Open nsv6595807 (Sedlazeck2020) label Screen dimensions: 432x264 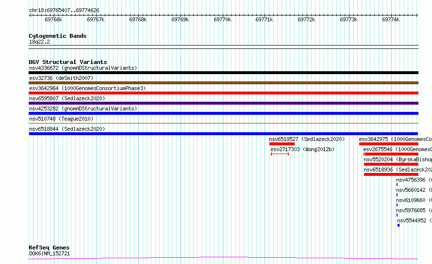pyautogui.click(x=67, y=98)
